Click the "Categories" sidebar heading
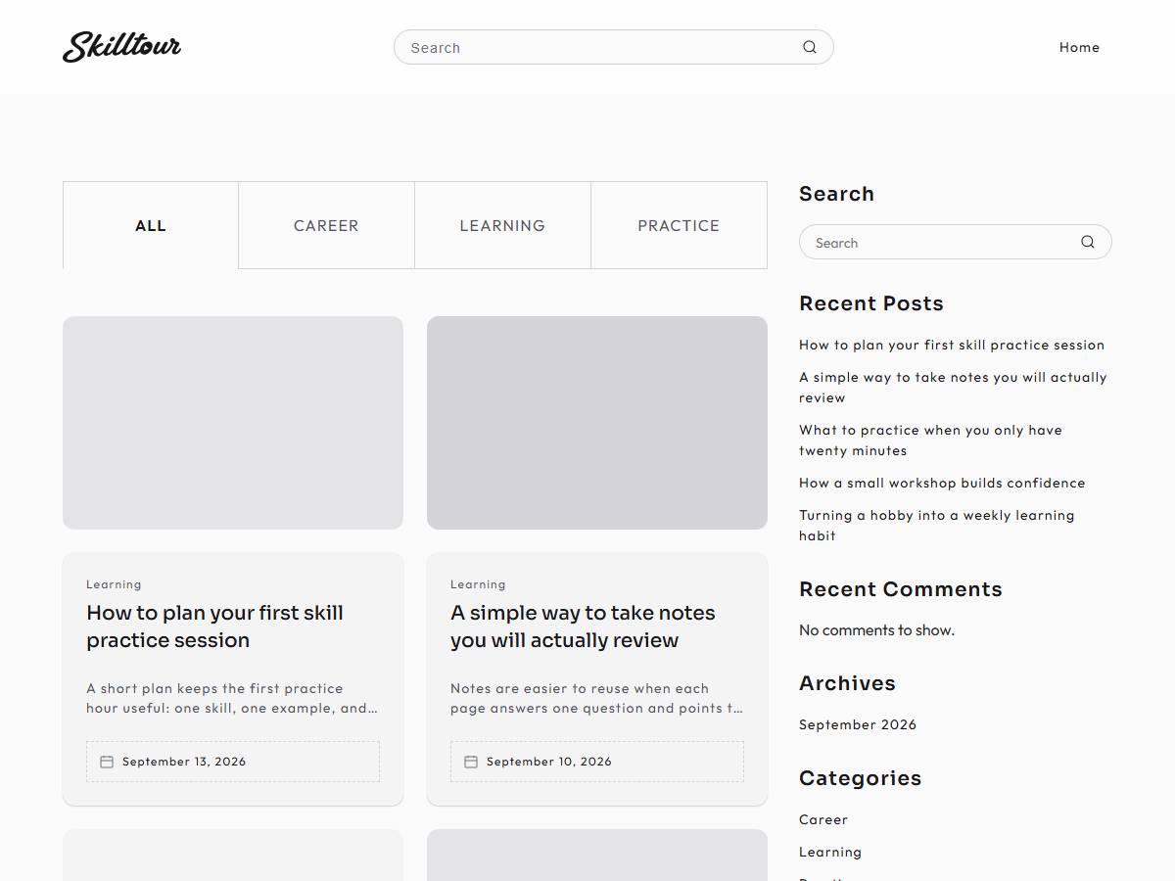This screenshot has width=1175, height=881. pos(861,778)
